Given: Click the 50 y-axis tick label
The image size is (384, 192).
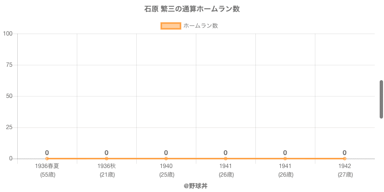Looking at the screenshot, I should [x=10, y=96].
